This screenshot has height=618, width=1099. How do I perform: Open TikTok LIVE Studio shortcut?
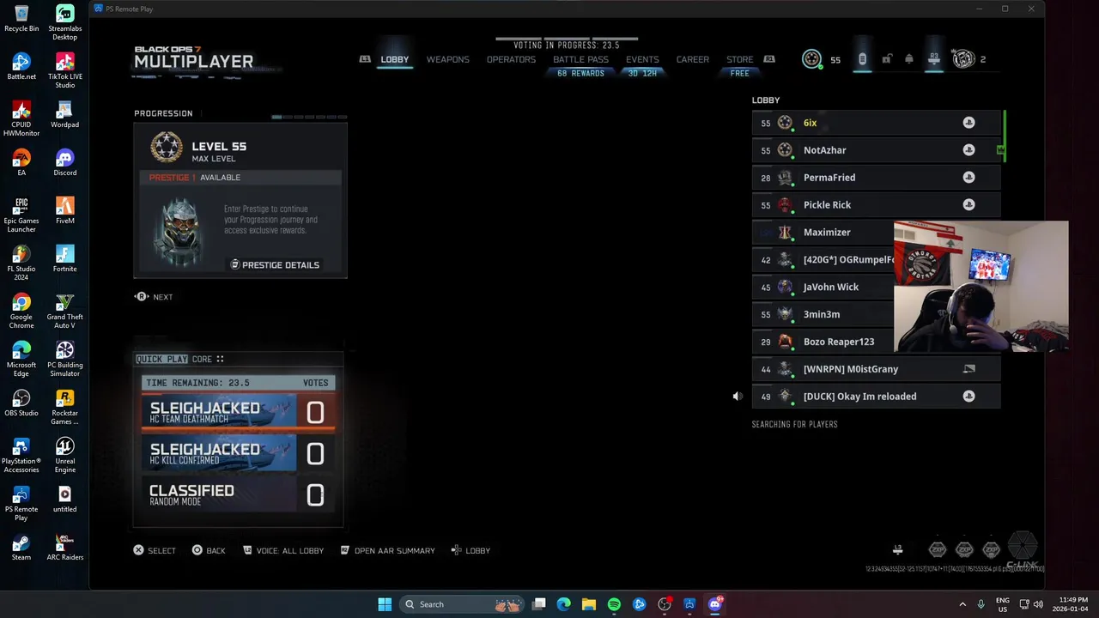pyautogui.click(x=64, y=71)
